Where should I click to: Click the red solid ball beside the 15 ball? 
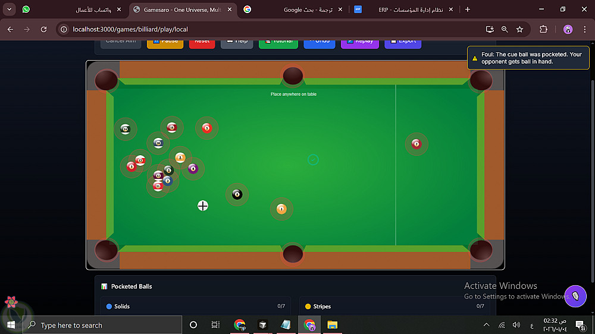pos(207,128)
